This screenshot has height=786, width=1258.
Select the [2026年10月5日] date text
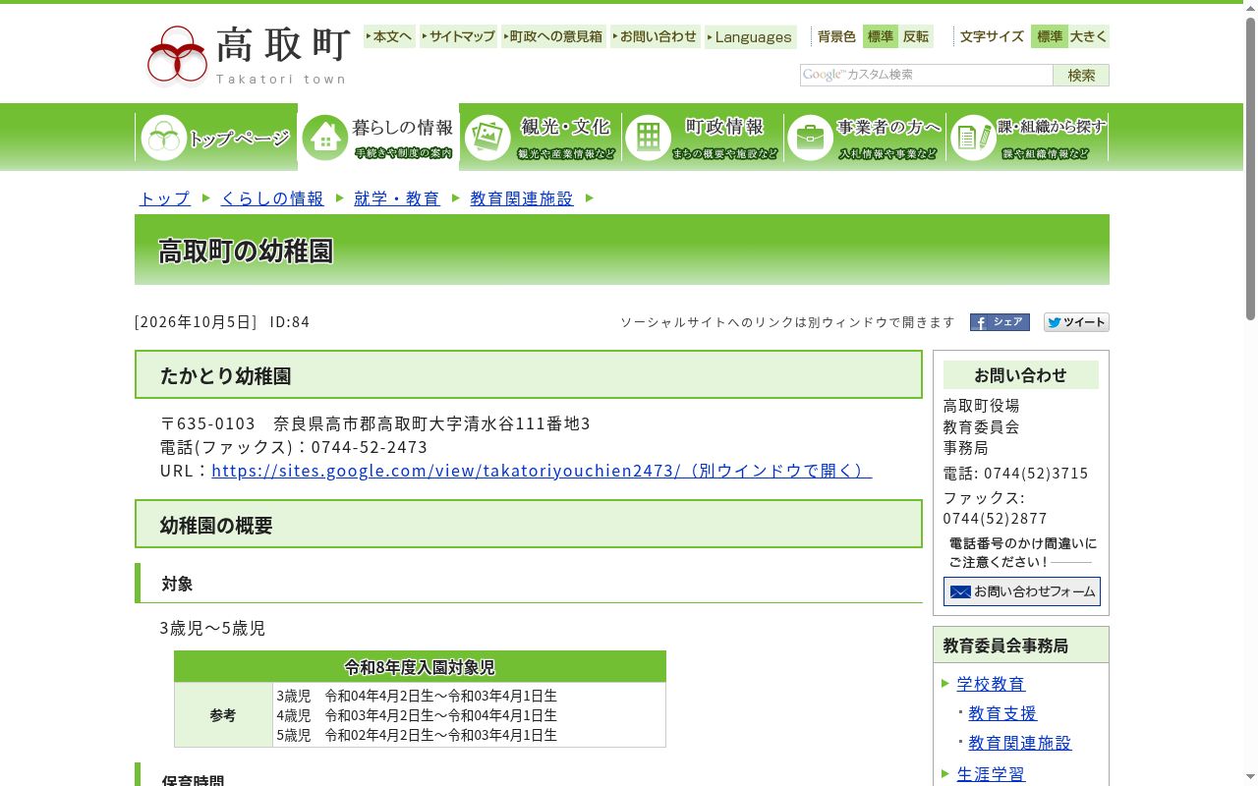(x=196, y=322)
